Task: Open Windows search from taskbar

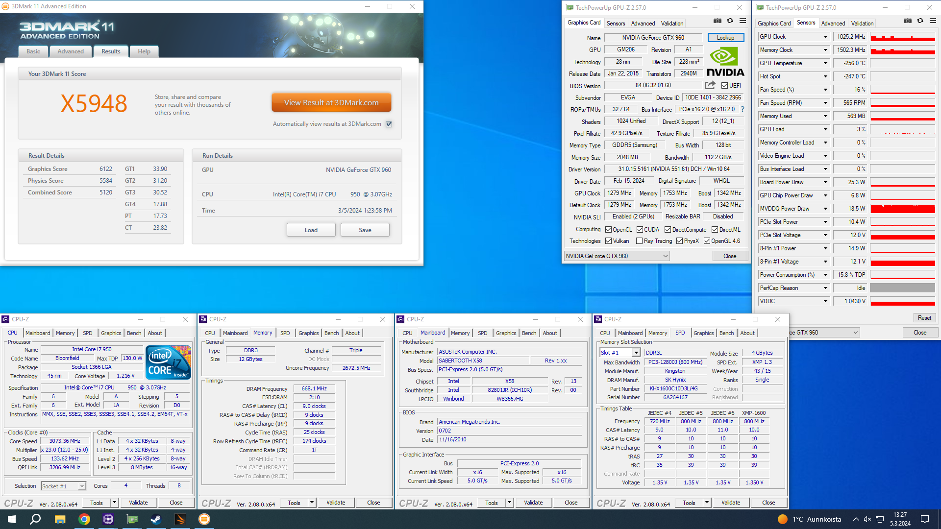Action: (x=35, y=519)
